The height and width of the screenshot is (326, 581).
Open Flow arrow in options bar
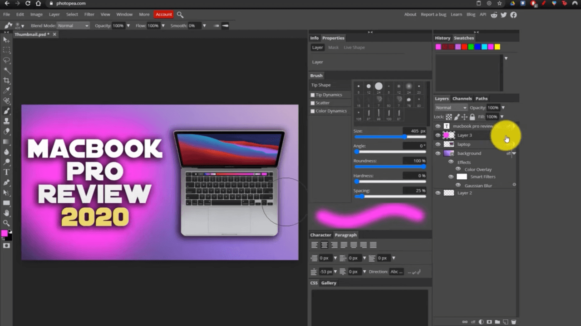click(162, 26)
